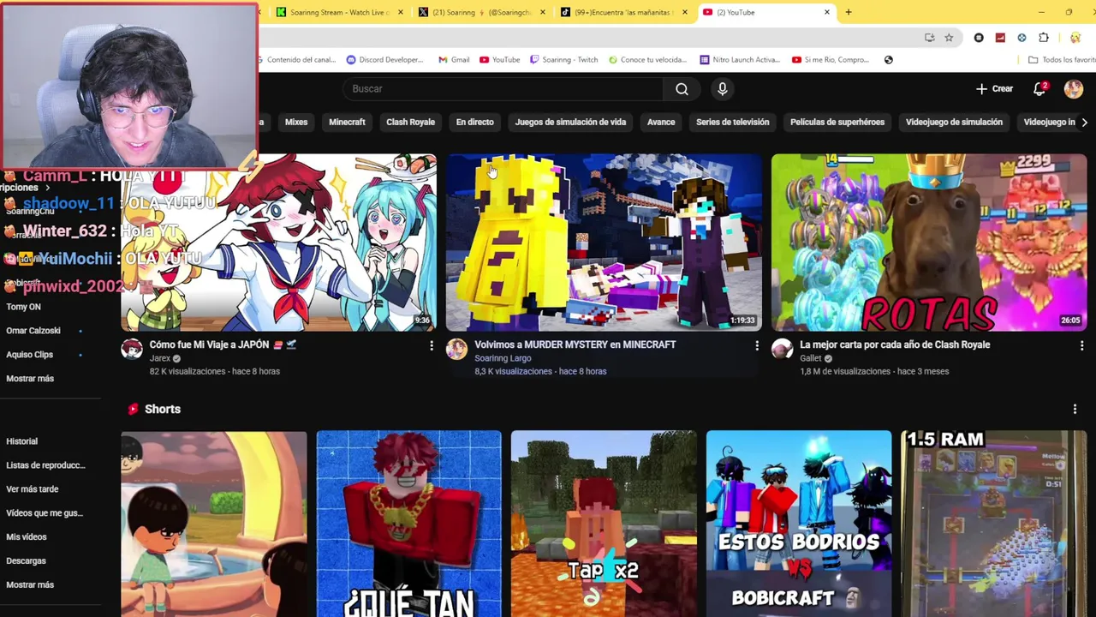Image resolution: width=1096 pixels, height=617 pixels.
Task: Open ESTOS BODRIOS VS BOBICRAFT short
Action: [799, 524]
